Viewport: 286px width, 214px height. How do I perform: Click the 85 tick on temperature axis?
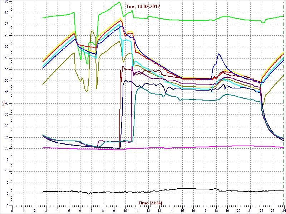click(x=6, y=2)
